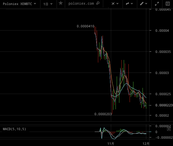Click the 12月 date marker on timeline

tap(146, 144)
